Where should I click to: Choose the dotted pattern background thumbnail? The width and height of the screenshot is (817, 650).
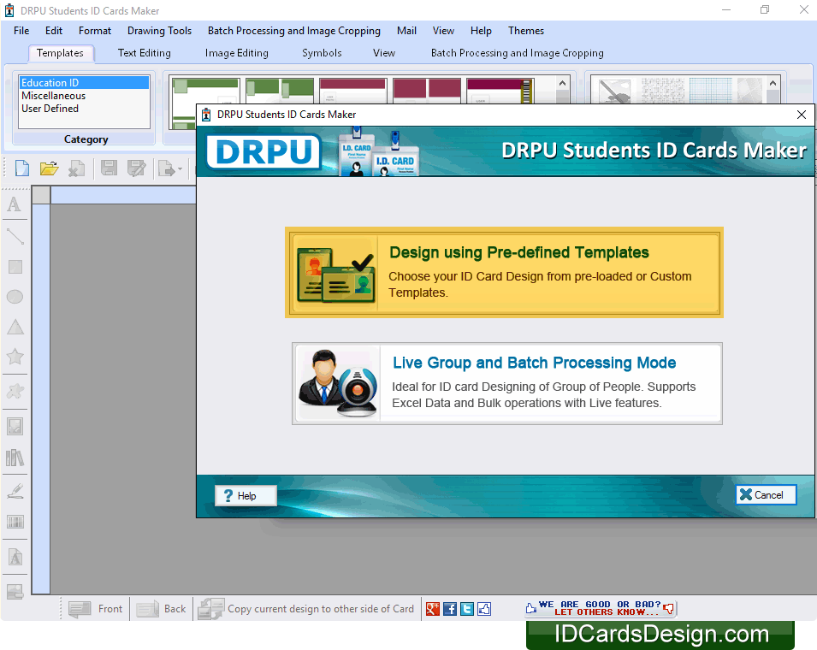(x=663, y=91)
